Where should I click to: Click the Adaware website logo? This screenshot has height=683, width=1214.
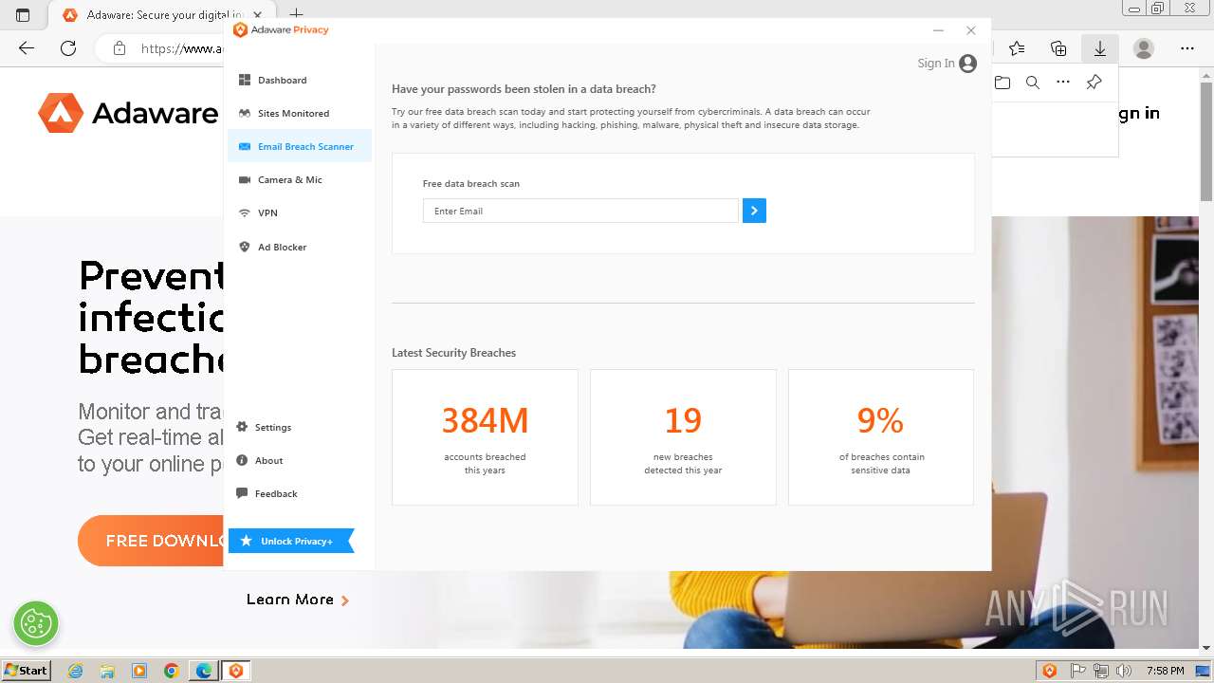click(128, 113)
